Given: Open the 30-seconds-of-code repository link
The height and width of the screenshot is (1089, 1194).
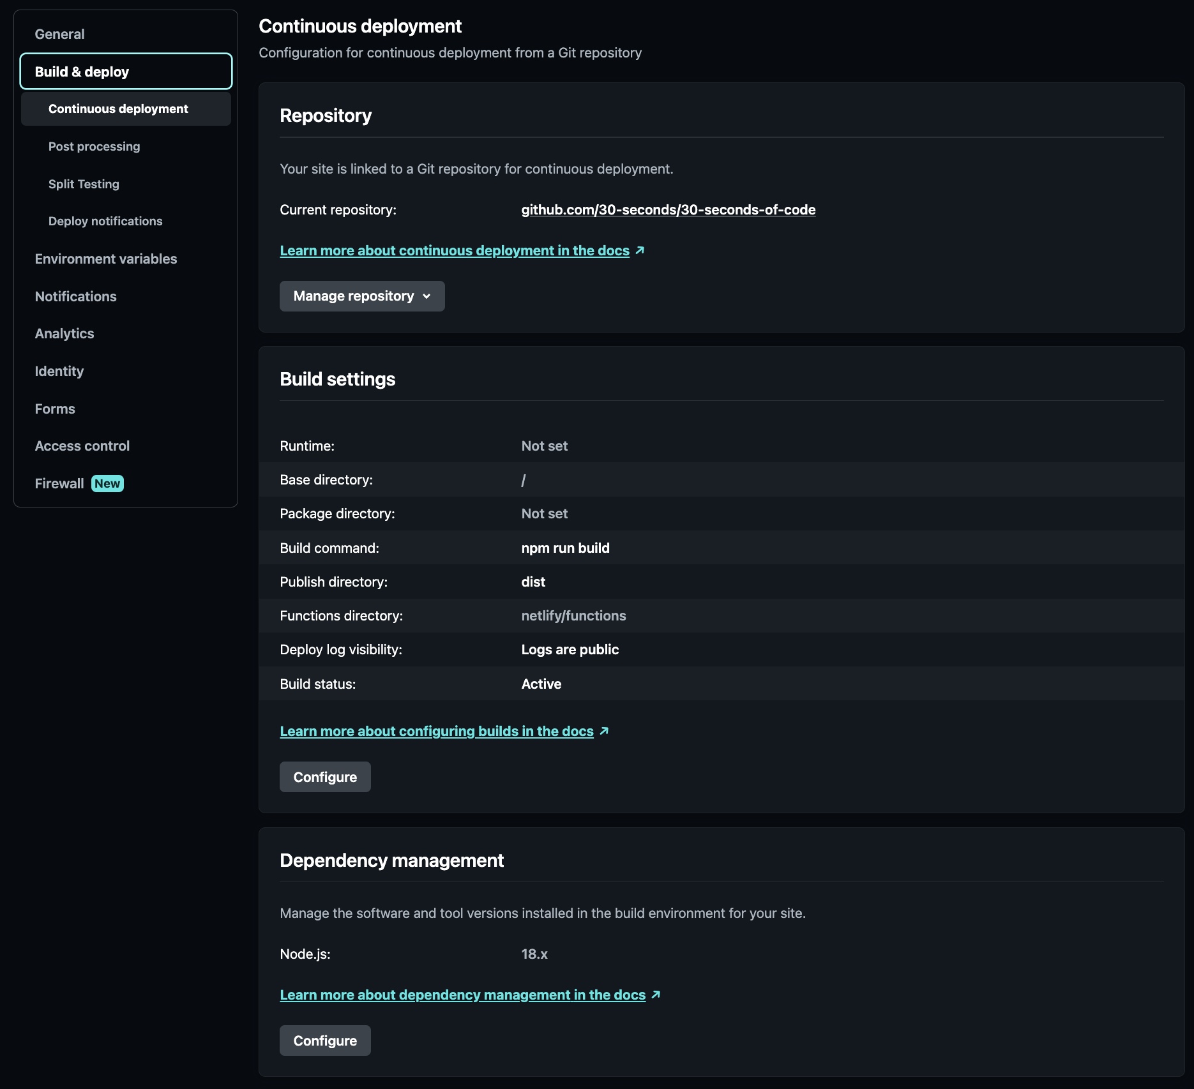Looking at the screenshot, I should coord(668,209).
